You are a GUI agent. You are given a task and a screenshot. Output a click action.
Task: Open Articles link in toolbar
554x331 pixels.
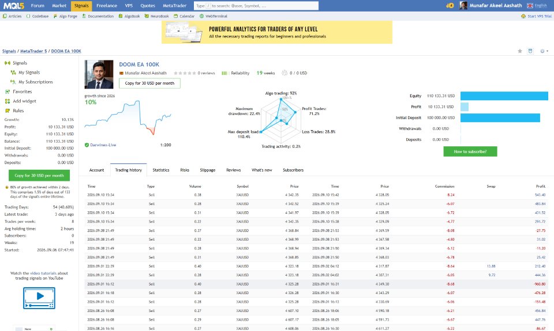(x=12, y=16)
